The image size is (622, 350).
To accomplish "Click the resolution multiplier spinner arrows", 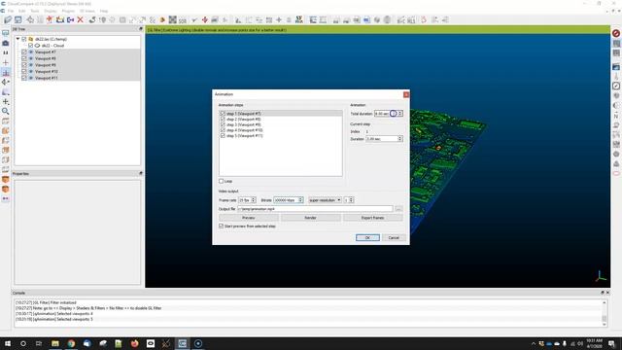I will coord(351,200).
